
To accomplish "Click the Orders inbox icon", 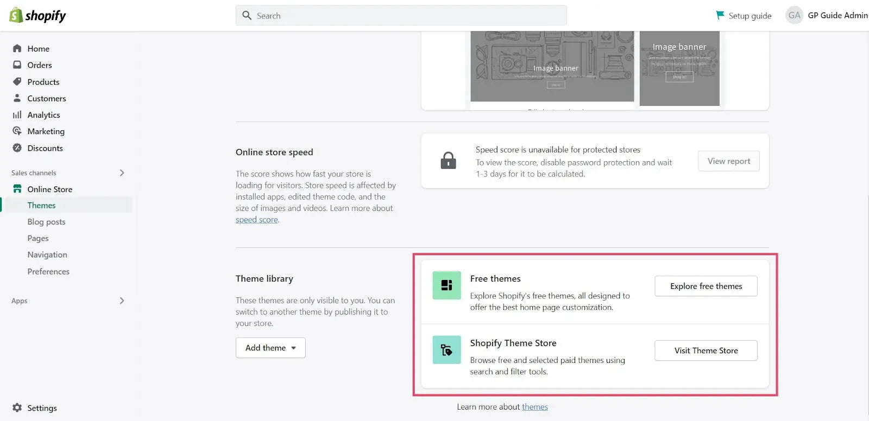I will [17, 65].
